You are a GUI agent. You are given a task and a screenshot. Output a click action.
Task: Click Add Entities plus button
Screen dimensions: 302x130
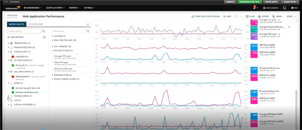tap(15, 37)
